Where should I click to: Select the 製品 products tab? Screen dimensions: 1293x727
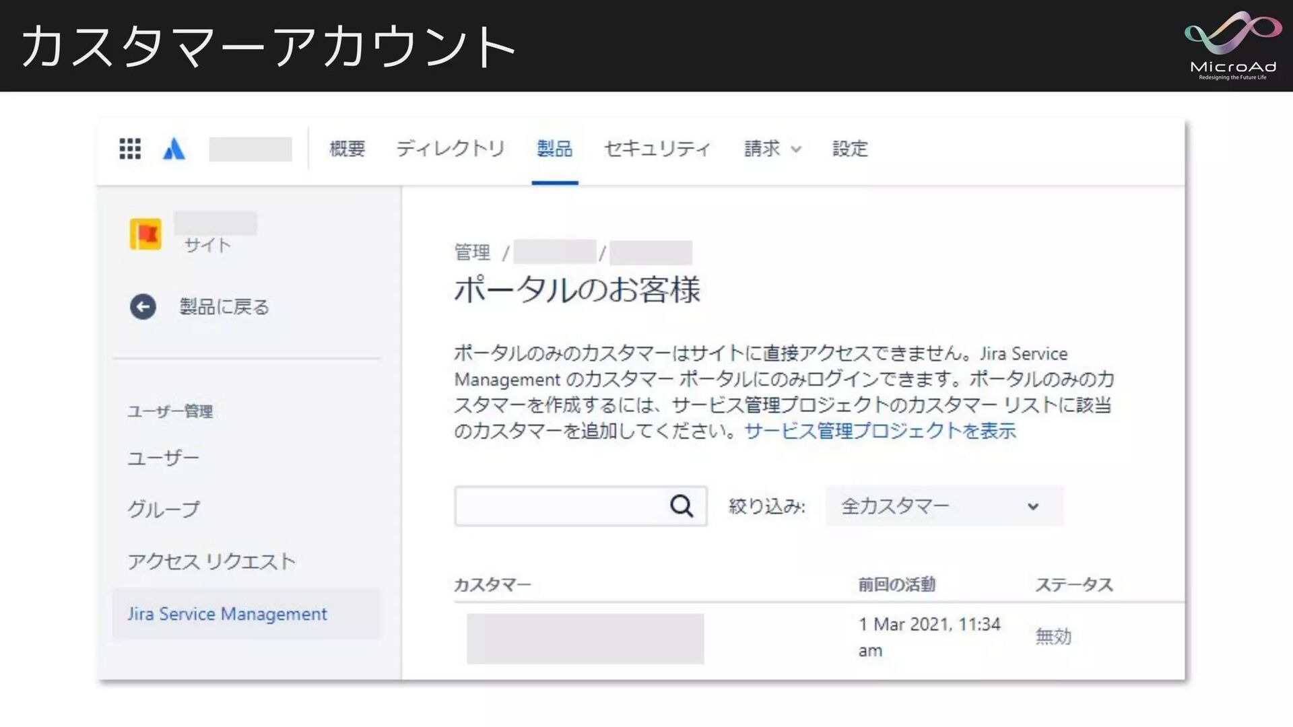point(554,149)
